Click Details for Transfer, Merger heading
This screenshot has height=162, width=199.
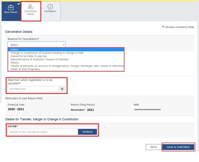[x=42, y=119]
